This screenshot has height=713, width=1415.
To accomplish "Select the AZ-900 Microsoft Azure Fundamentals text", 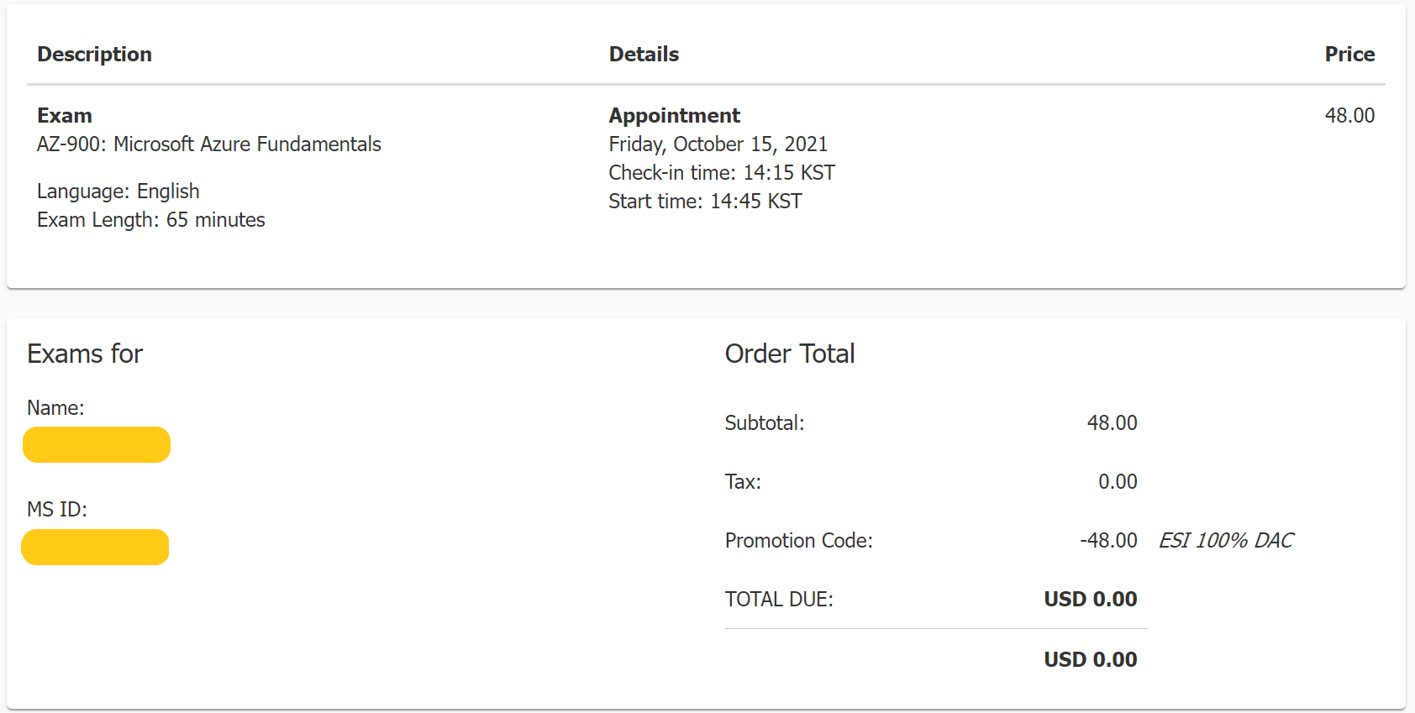I will click(x=209, y=144).
